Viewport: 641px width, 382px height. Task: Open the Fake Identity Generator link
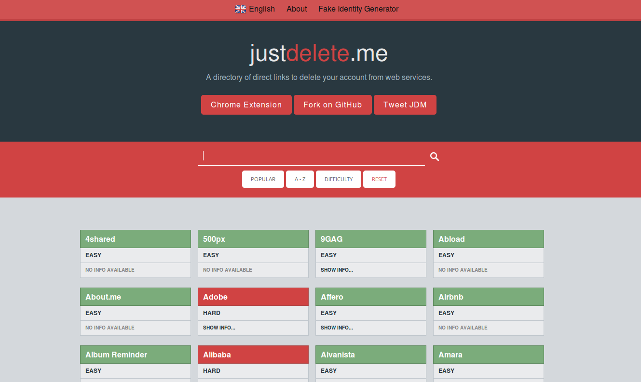(x=358, y=9)
